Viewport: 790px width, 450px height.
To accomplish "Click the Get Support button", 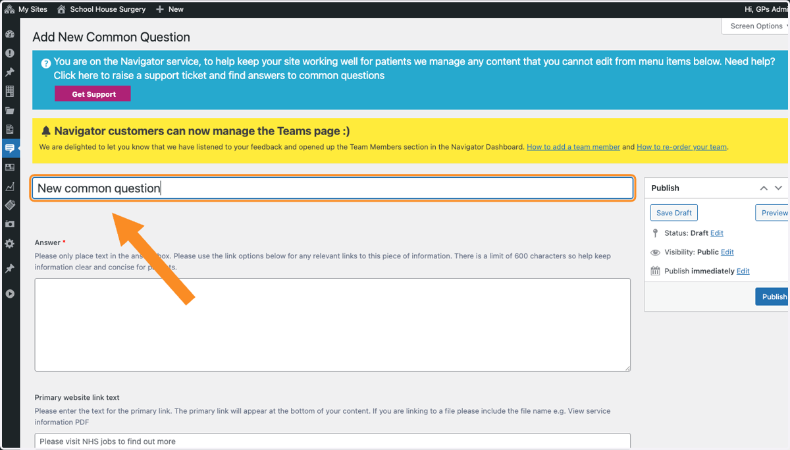I will tap(93, 94).
